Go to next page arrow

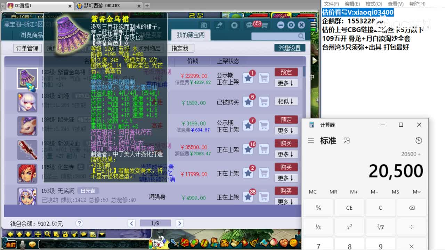point(179,223)
